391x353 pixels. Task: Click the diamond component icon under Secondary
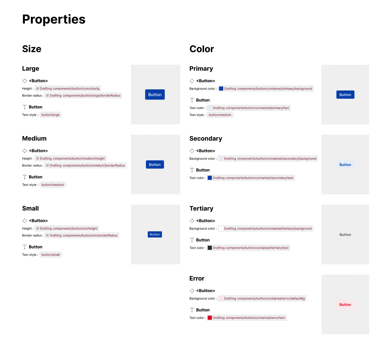192,151
